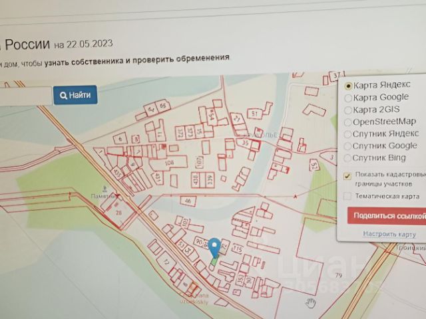
Task: Click the red Поделиться ссылкой button
Action: tap(387, 215)
